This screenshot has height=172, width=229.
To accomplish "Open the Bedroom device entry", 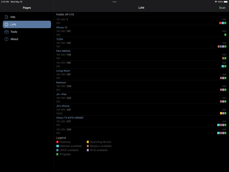I will [141, 86].
